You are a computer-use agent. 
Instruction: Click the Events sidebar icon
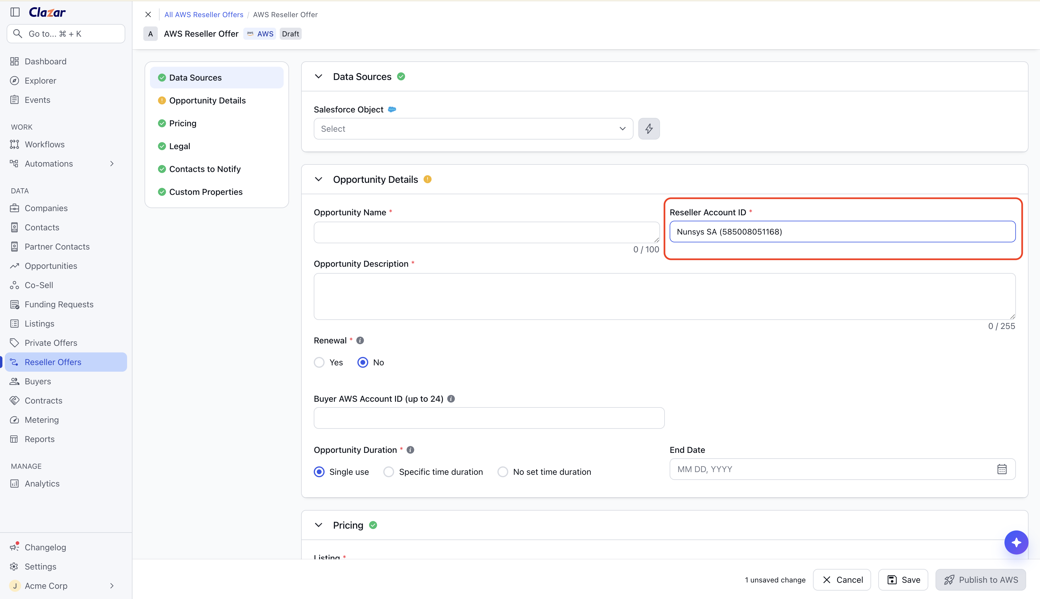point(14,100)
